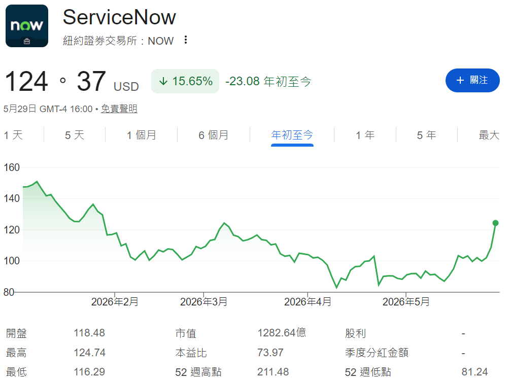This screenshot has width=509, height=379.
Task: Click the 2026年2月 axis label
Action: point(115,302)
